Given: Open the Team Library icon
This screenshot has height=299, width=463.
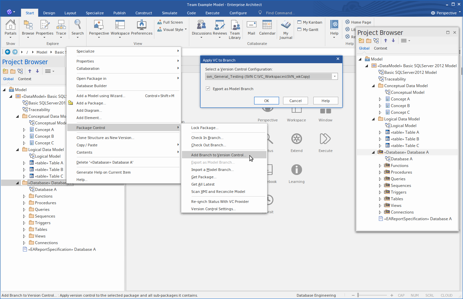Looking at the screenshot, I should (235, 26).
